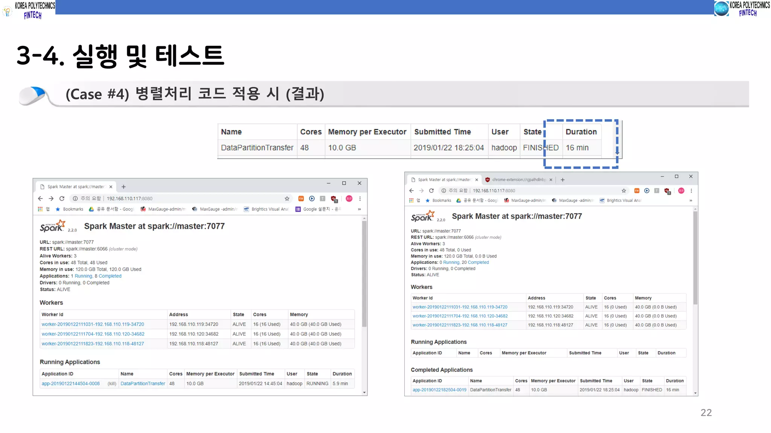Click bookmark star in left browser address bar
The width and height of the screenshot is (771, 433).
pyautogui.click(x=287, y=198)
